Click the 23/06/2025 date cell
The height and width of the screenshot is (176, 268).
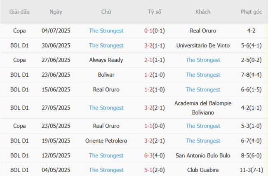(56, 75)
